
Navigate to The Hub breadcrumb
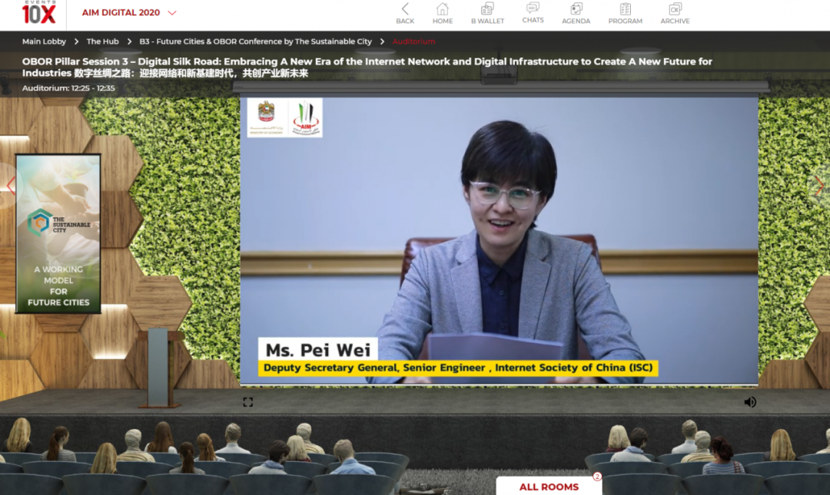[x=103, y=41]
